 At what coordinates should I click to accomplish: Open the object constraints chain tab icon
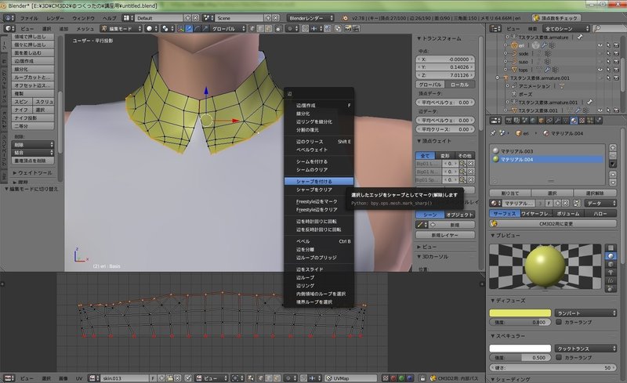click(x=549, y=121)
